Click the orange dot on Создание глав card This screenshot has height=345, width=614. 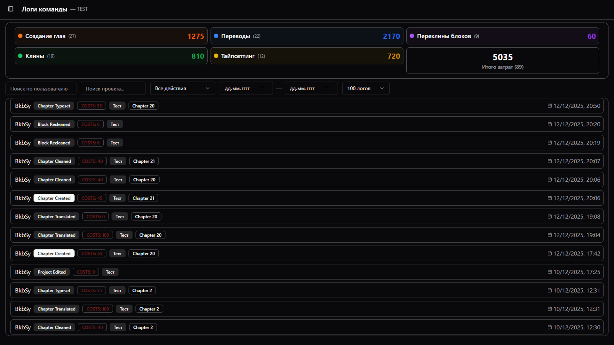point(20,36)
